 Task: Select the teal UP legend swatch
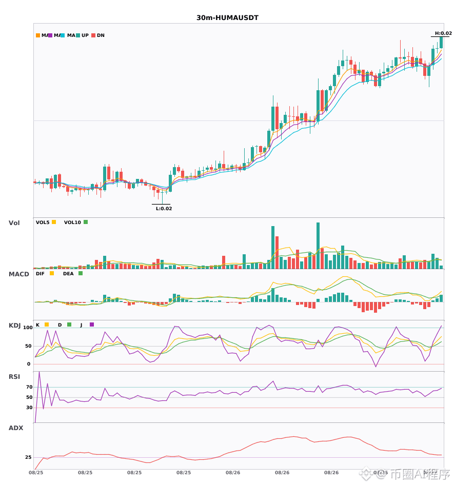tap(78, 35)
